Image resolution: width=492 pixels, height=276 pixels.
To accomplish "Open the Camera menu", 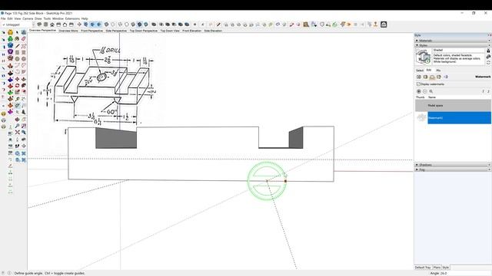I will pos(28,18).
